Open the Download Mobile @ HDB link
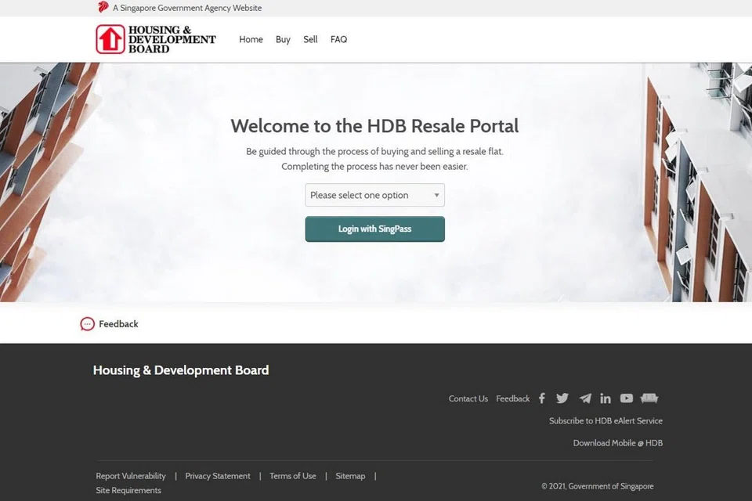 (x=617, y=443)
